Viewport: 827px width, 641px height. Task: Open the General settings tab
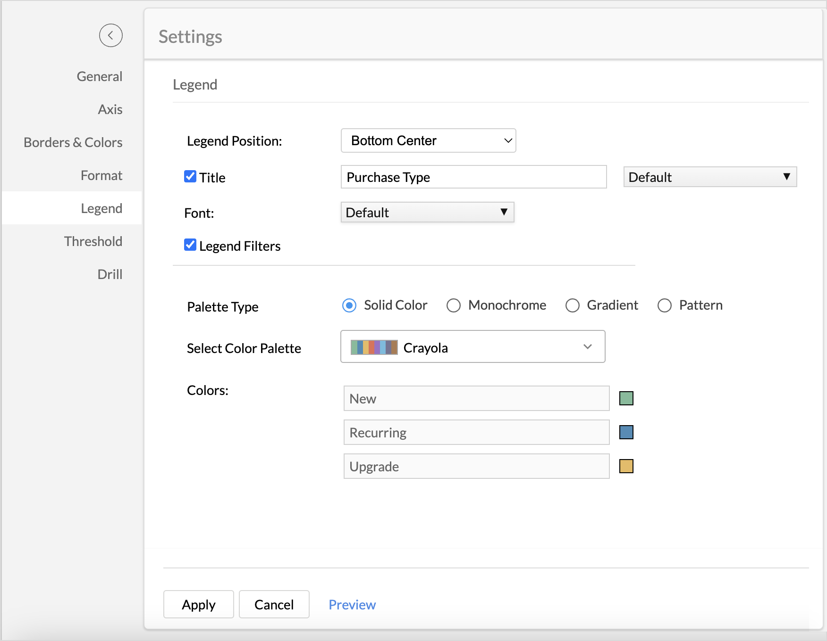click(99, 76)
